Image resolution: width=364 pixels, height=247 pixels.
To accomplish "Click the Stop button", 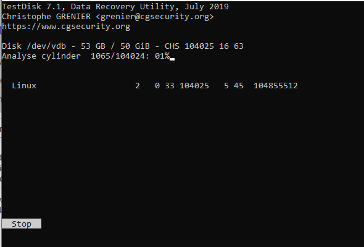I will coord(22,224).
